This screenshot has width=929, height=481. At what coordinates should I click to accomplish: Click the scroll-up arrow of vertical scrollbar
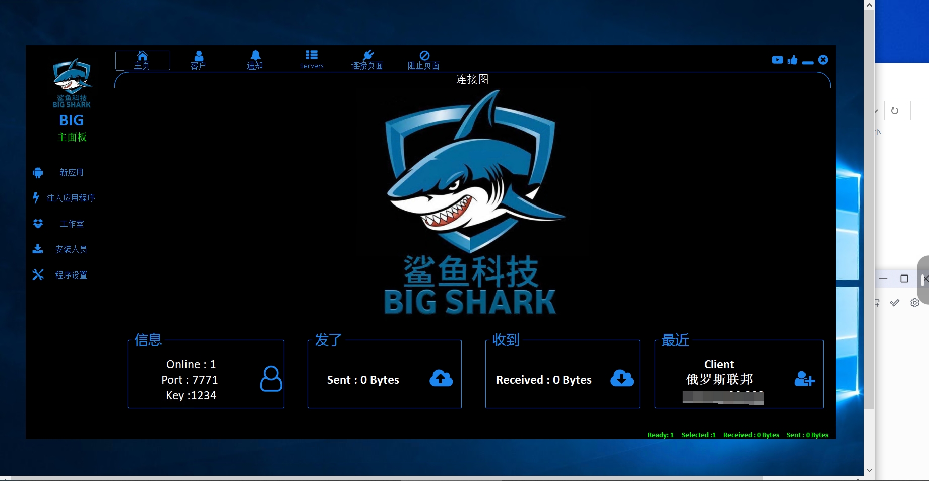[x=870, y=5]
